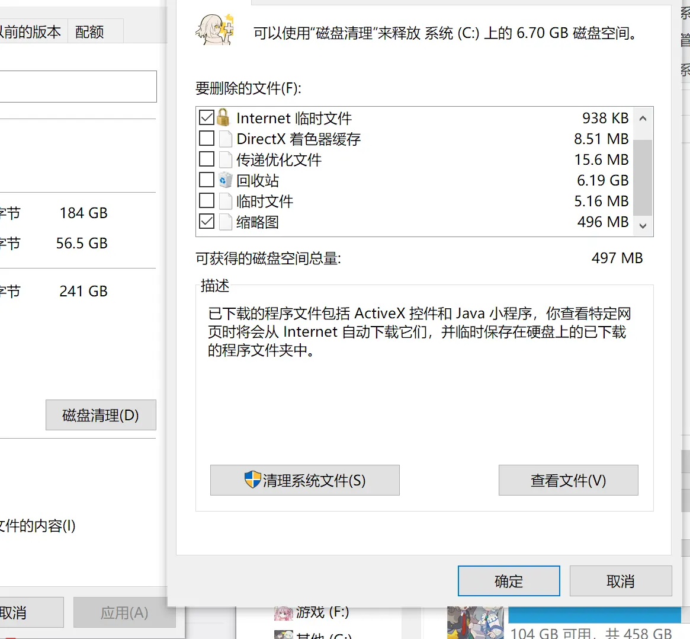Click the anime character disk cleanup icon

click(215, 30)
